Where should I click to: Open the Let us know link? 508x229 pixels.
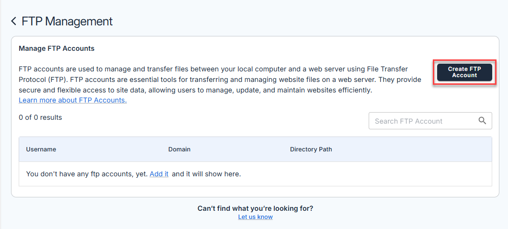(x=255, y=217)
